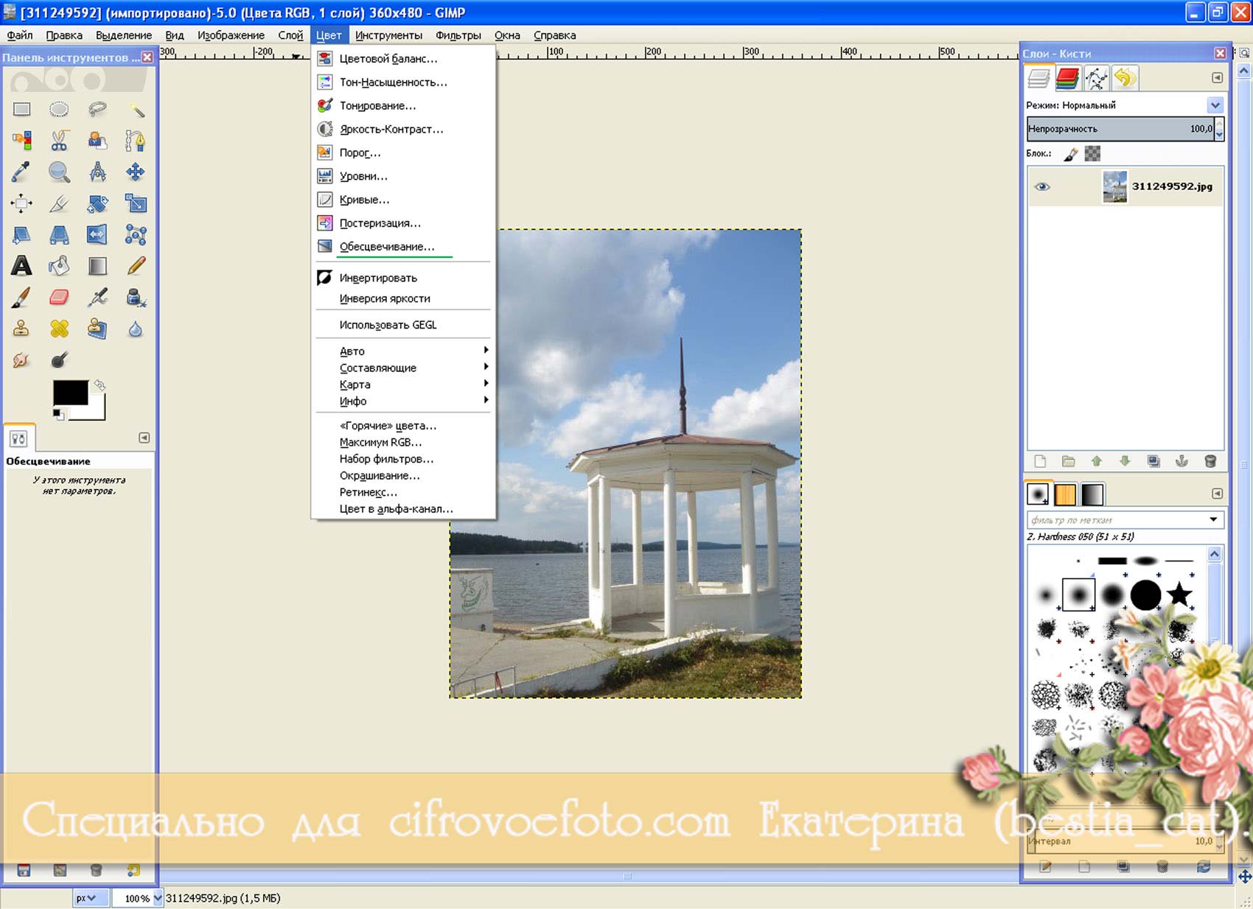Click the 311249592.jpg layer thumbnail
The image size is (1253, 909).
[x=1114, y=186]
